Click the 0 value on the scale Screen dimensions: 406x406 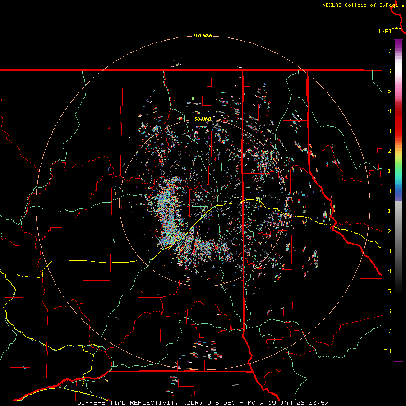[389, 191]
